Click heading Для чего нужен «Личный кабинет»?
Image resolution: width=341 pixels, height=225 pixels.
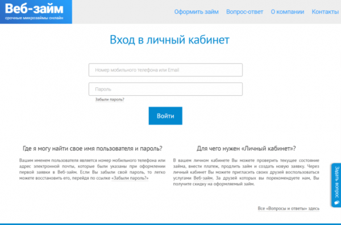(246, 148)
